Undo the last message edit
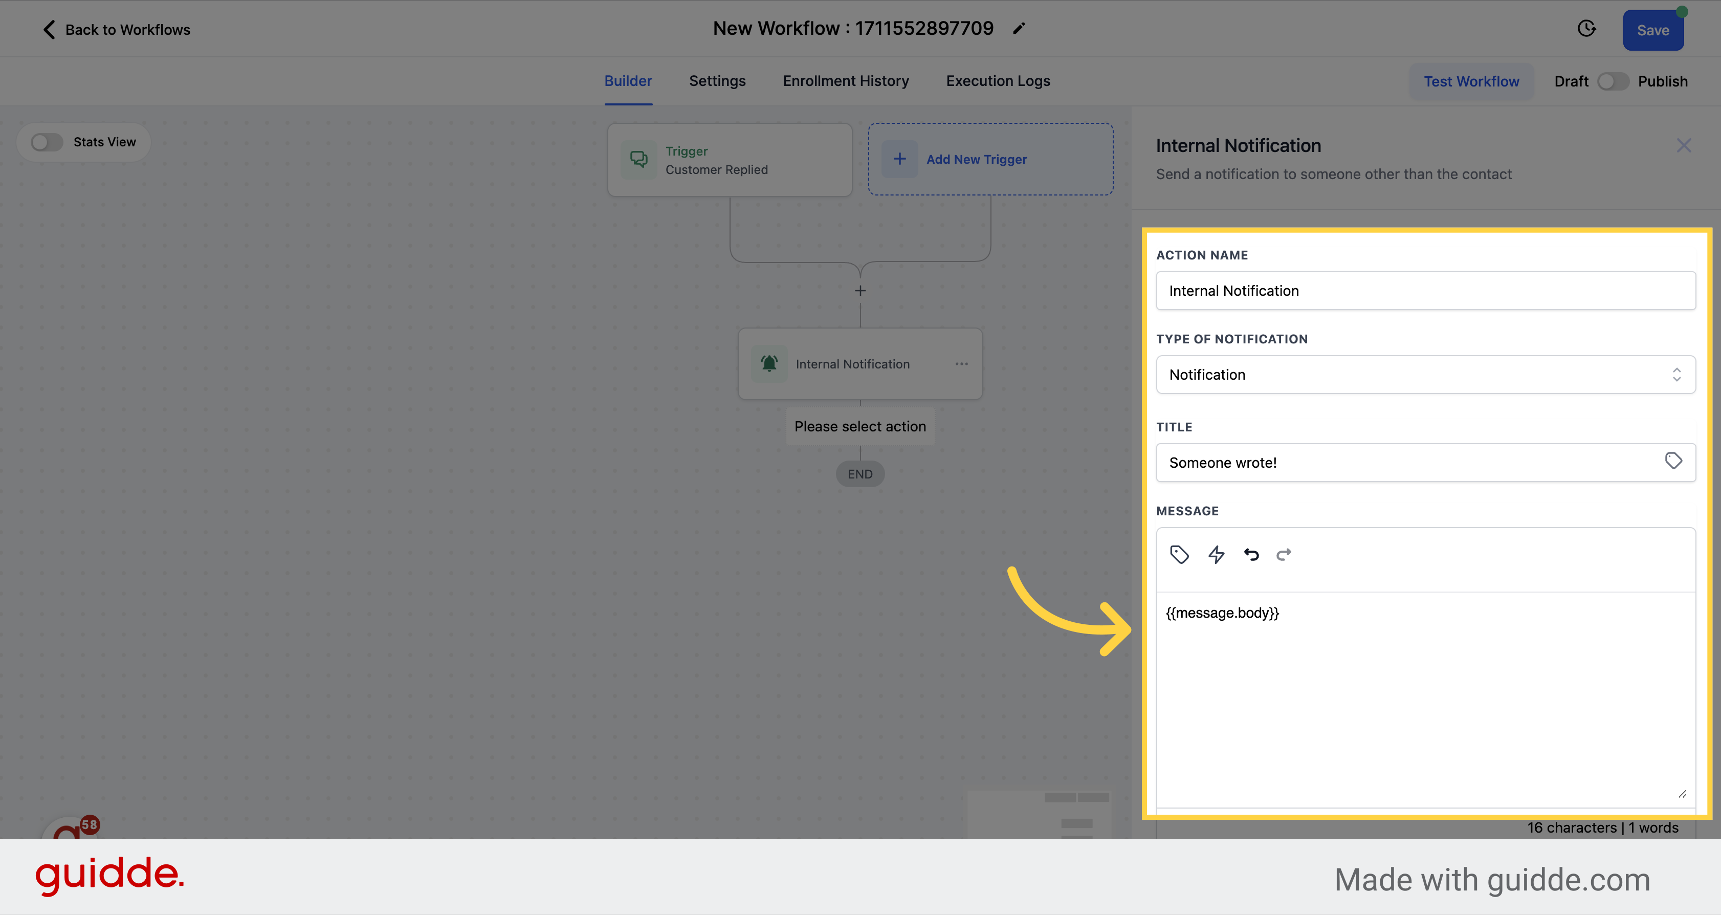 (x=1251, y=555)
